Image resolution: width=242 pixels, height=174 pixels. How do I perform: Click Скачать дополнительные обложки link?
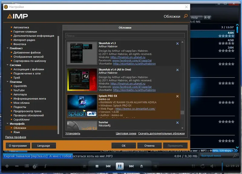161,133
